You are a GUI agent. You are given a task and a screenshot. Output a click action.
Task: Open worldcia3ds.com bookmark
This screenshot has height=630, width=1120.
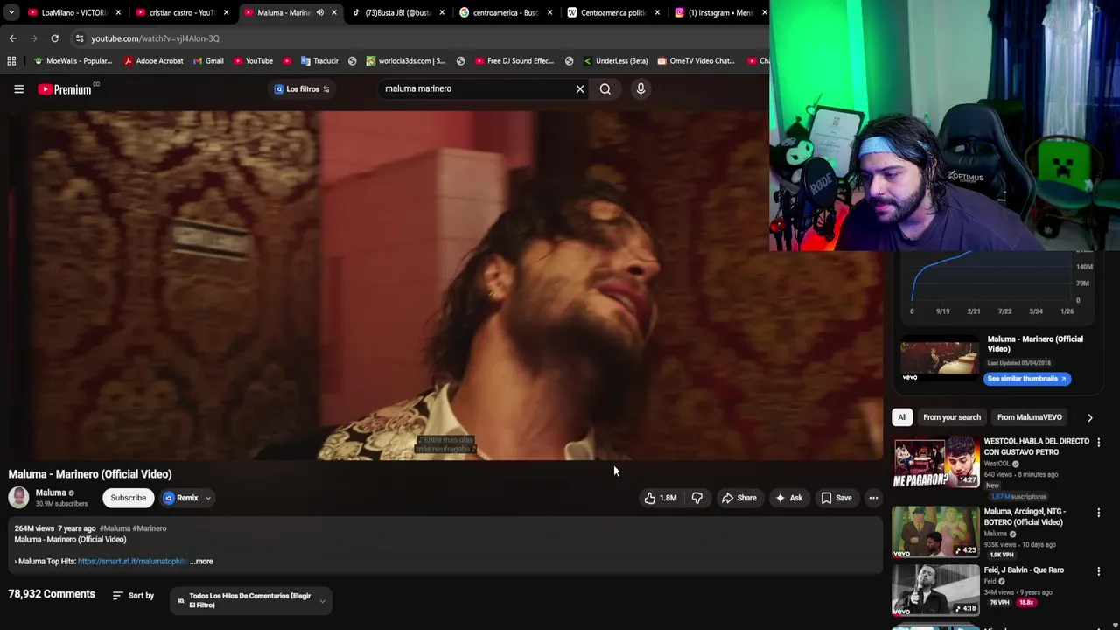[x=405, y=61]
